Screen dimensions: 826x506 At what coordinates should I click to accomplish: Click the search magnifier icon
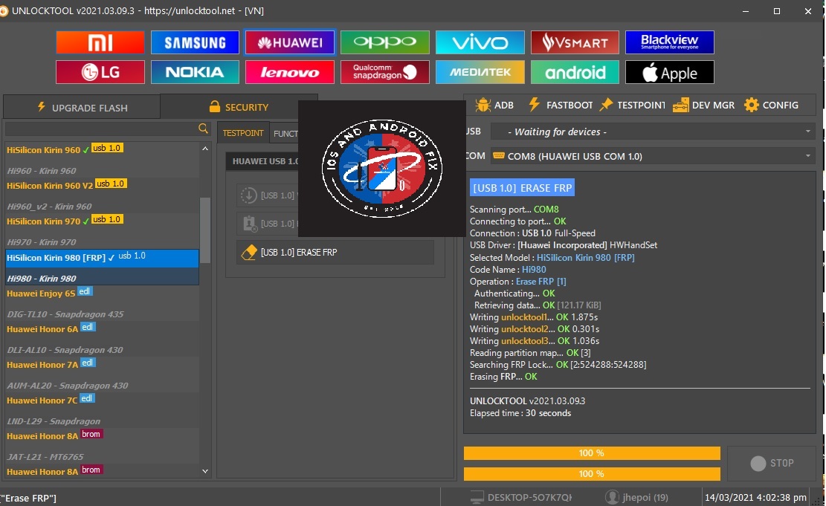tap(203, 129)
